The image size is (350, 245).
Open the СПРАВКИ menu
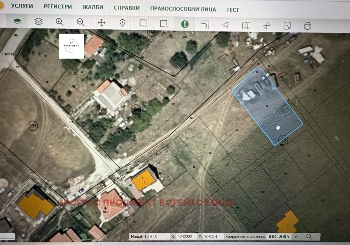click(126, 8)
